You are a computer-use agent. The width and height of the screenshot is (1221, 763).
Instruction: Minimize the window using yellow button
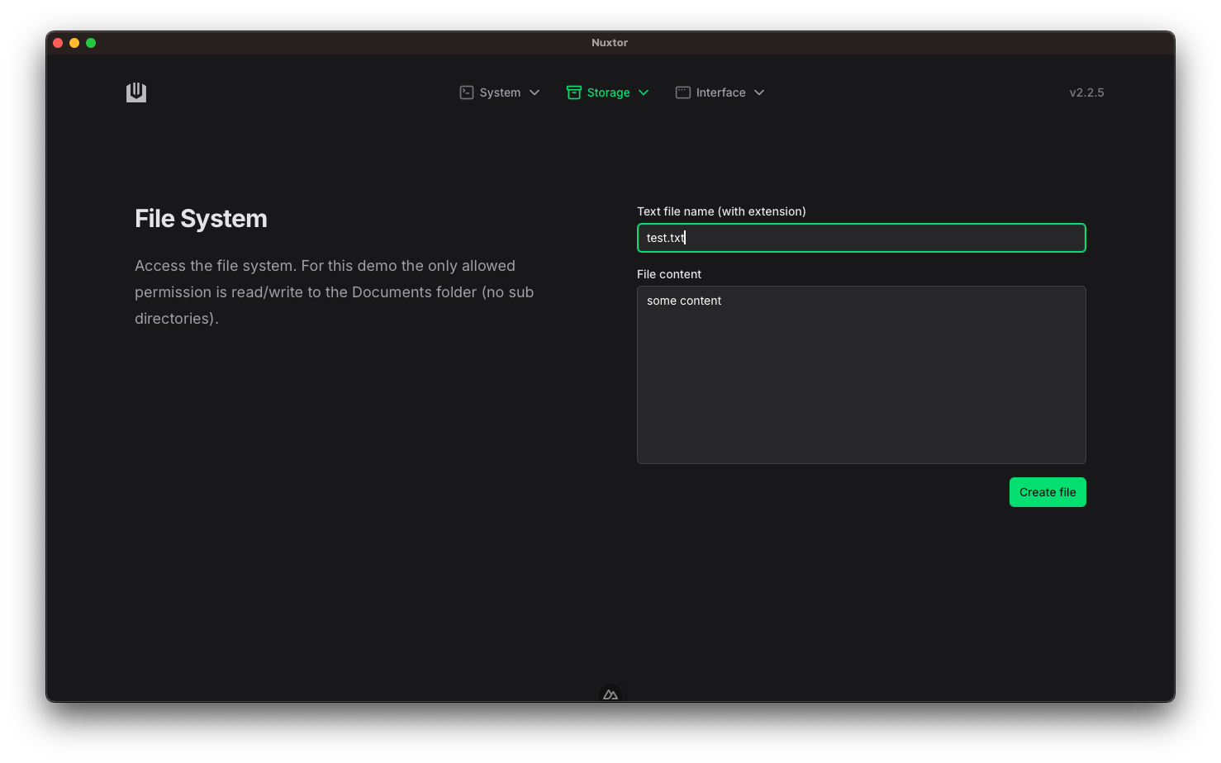point(74,43)
